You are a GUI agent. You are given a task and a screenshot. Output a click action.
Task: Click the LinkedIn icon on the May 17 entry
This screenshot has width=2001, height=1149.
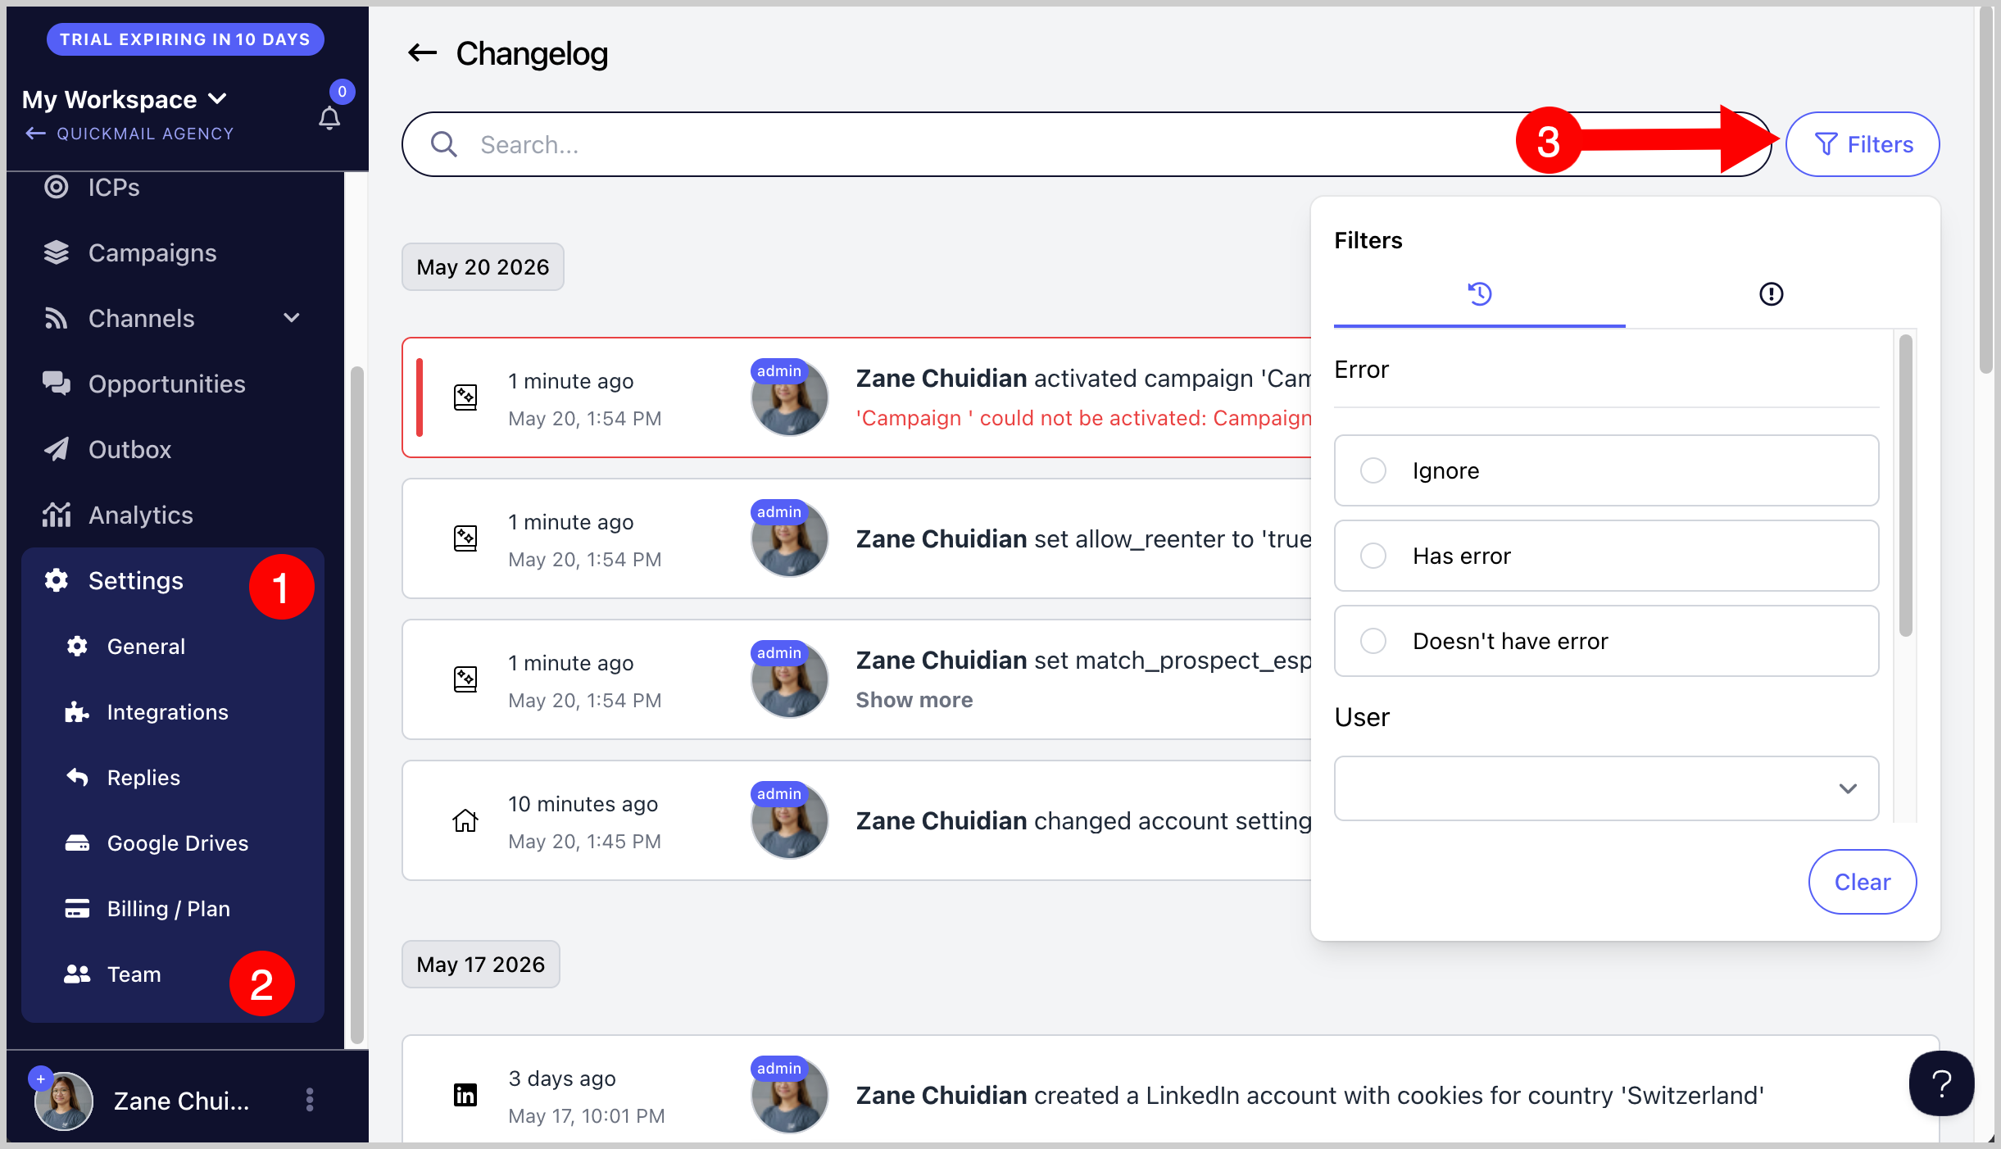tap(465, 1095)
